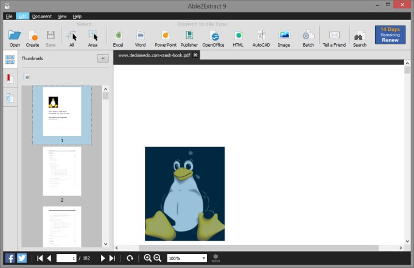
Task: Select the page 2 thumbnail
Action: tap(62, 171)
